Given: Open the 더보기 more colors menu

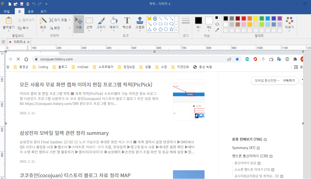Looking at the screenshot, I should click(x=289, y=24).
